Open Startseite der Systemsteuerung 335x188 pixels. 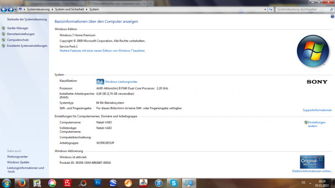click(x=27, y=19)
